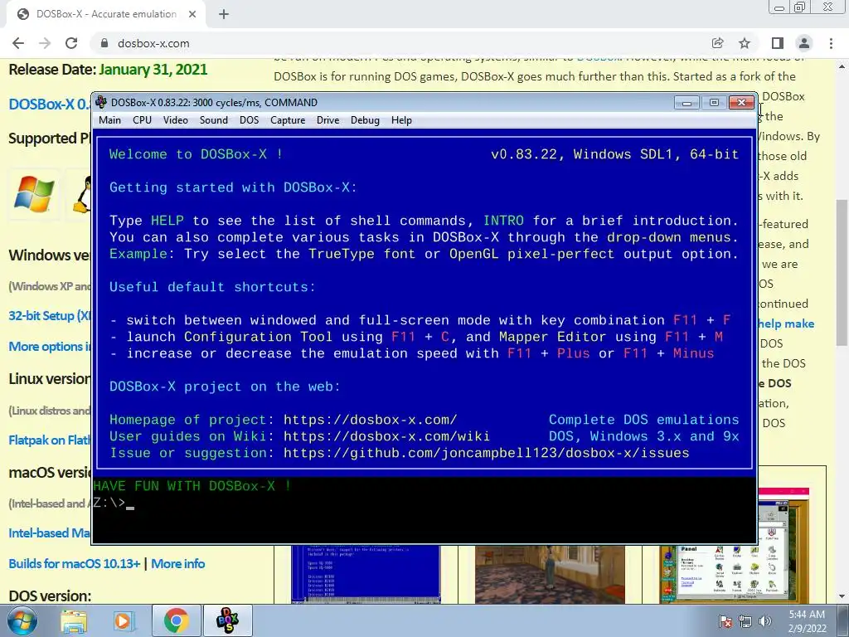
Task: Click the DOSBox-X title bar app icon
Action: pyautogui.click(x=100, y=102)
